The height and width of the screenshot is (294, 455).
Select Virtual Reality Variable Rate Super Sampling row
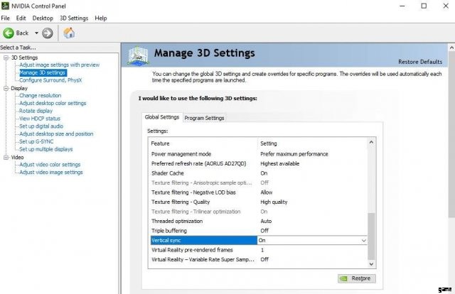pyautogui.click(x=257, y=259)
